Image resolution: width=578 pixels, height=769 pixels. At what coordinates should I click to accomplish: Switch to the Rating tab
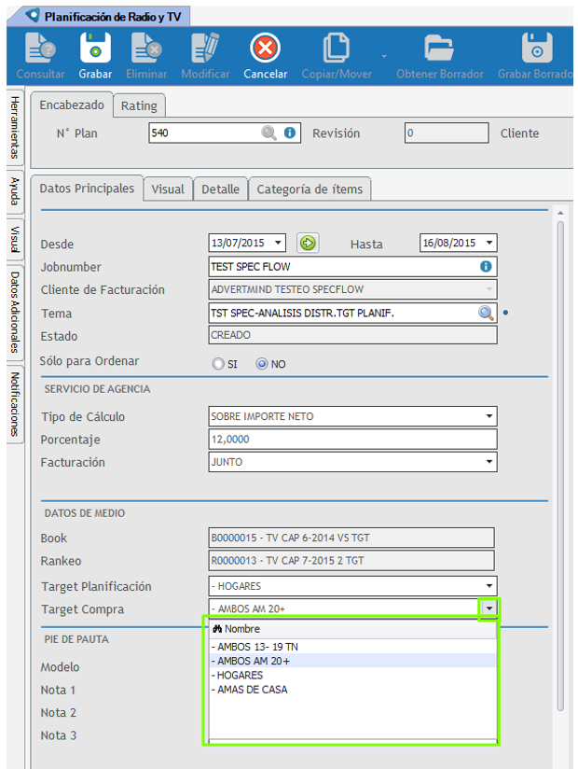(x=139, y=106)
